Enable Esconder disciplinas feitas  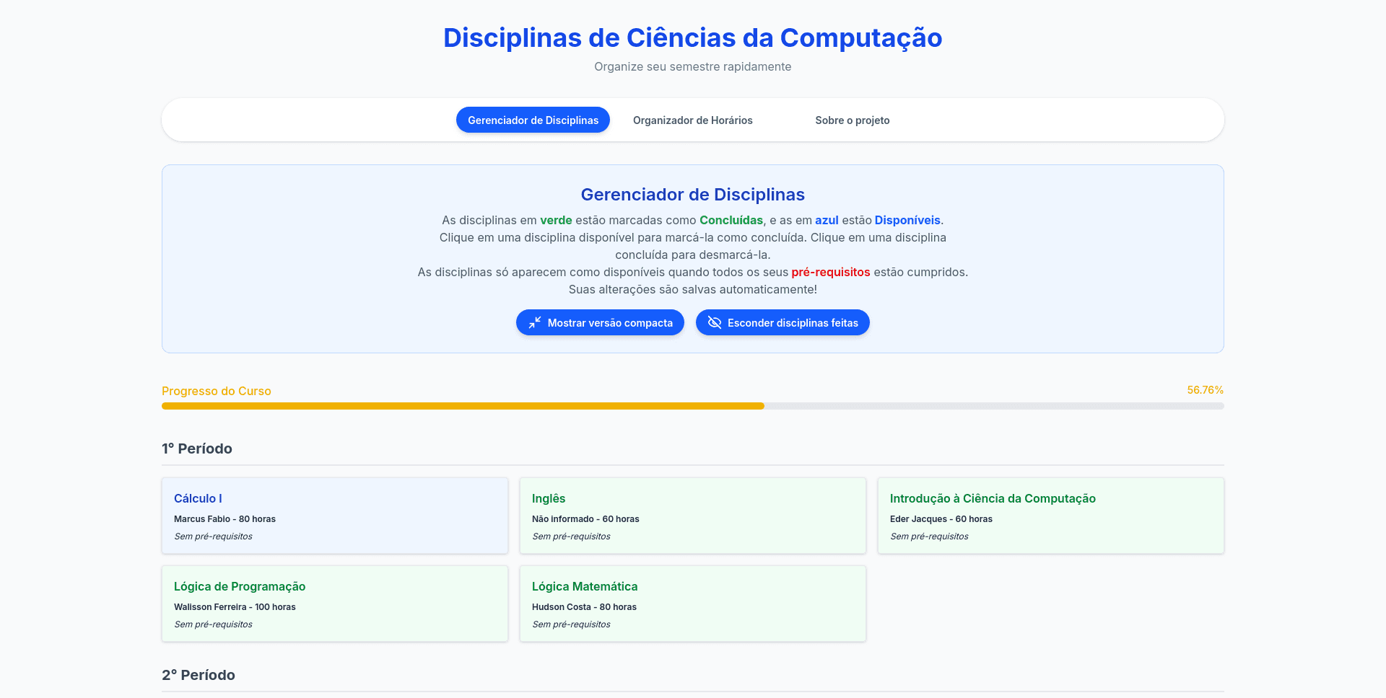tap(783, 322)
